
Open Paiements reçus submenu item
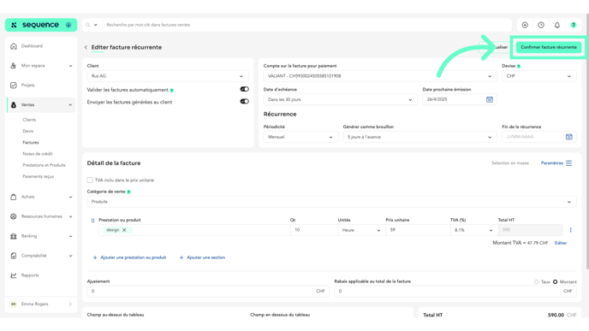tap(38, 176)
